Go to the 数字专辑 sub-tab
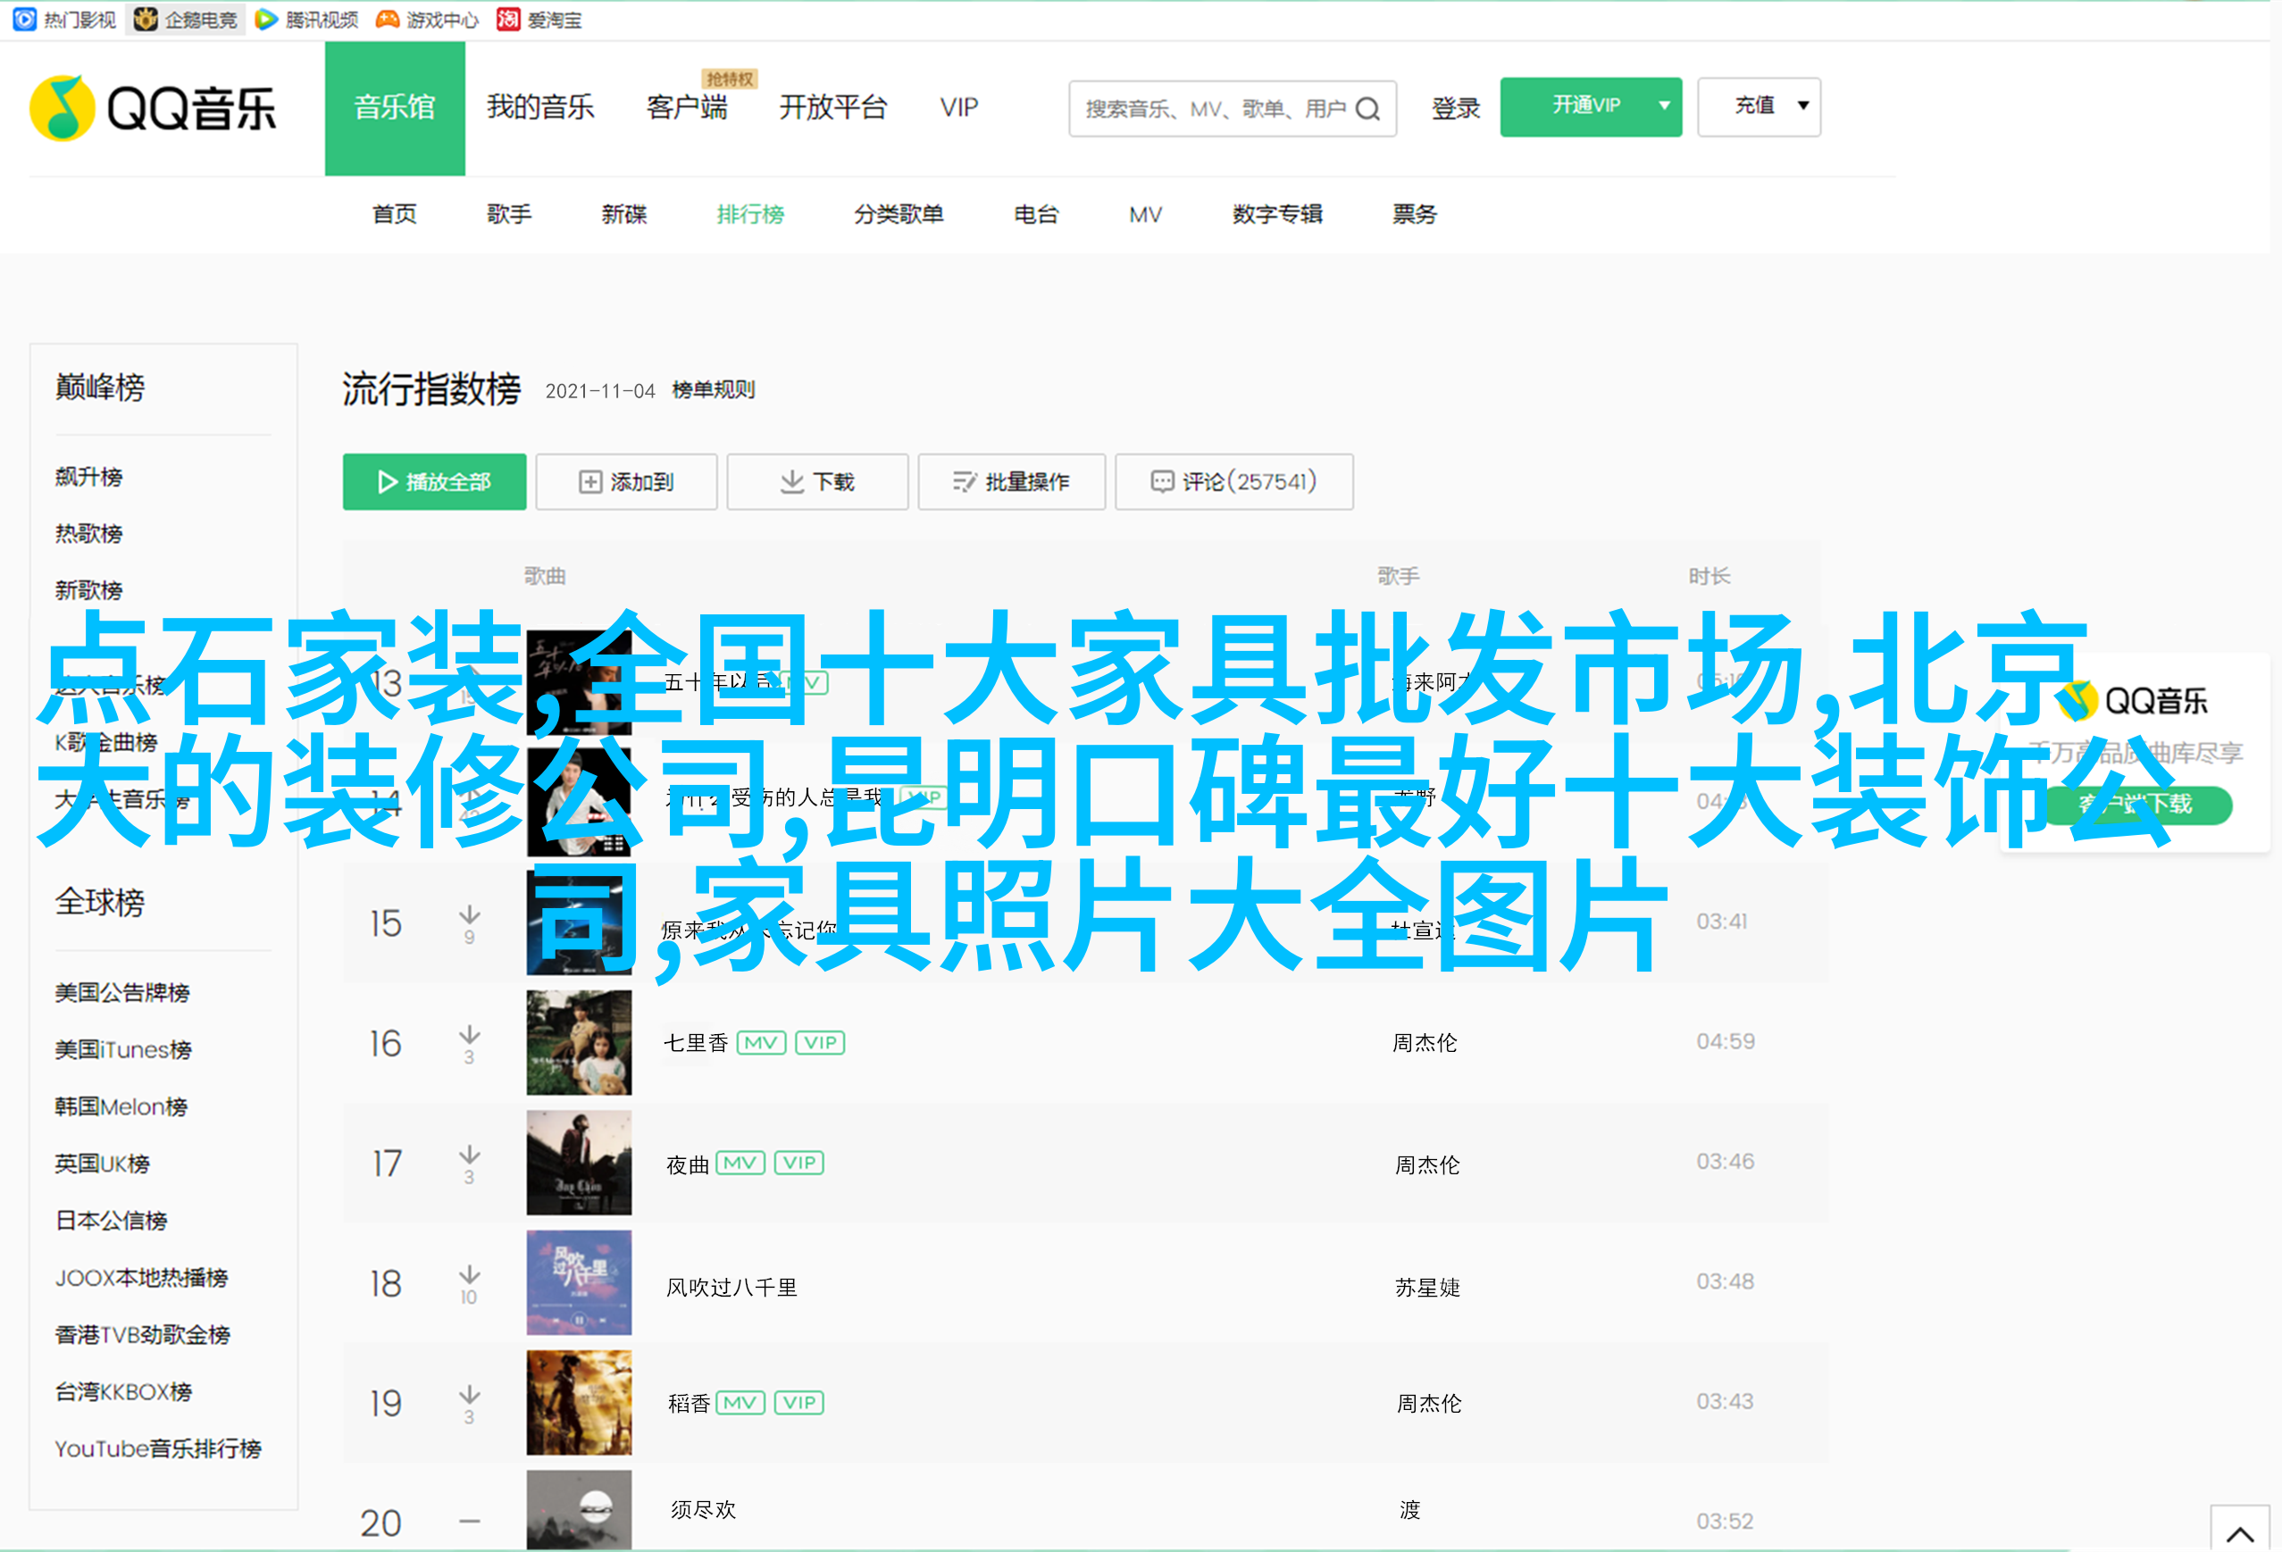Viewport: 2282px width, 1552px height. coord(1277,214)
